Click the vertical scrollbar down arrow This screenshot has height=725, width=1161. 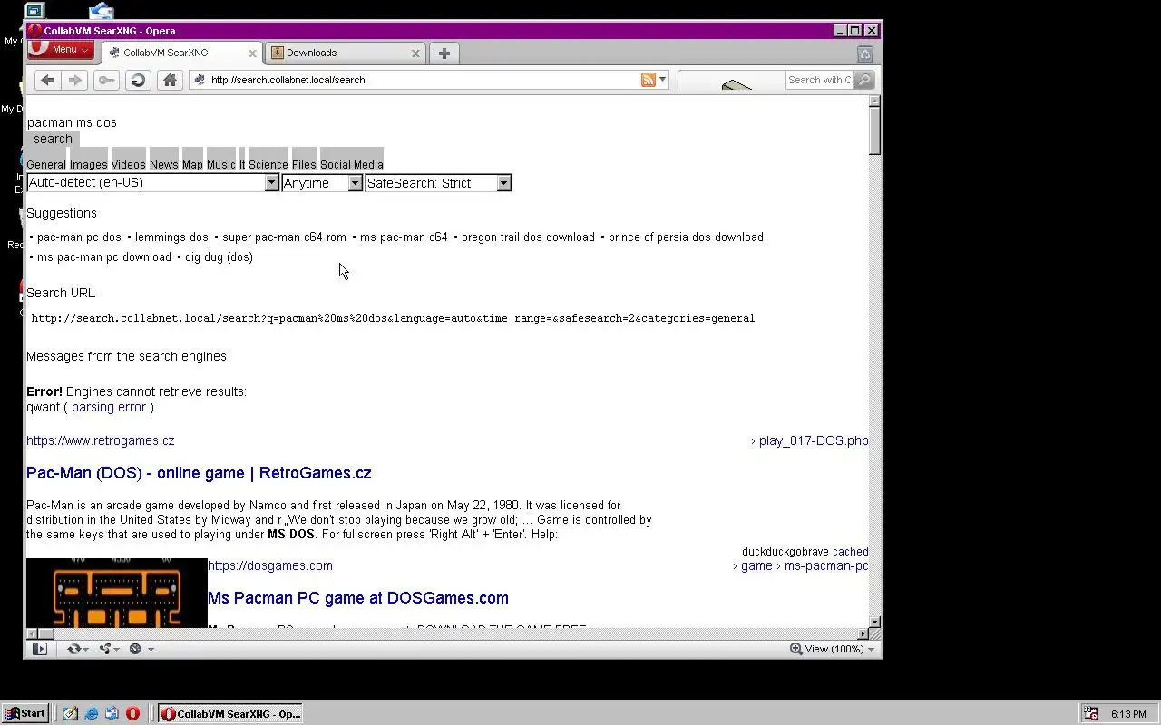pos(875,622)
